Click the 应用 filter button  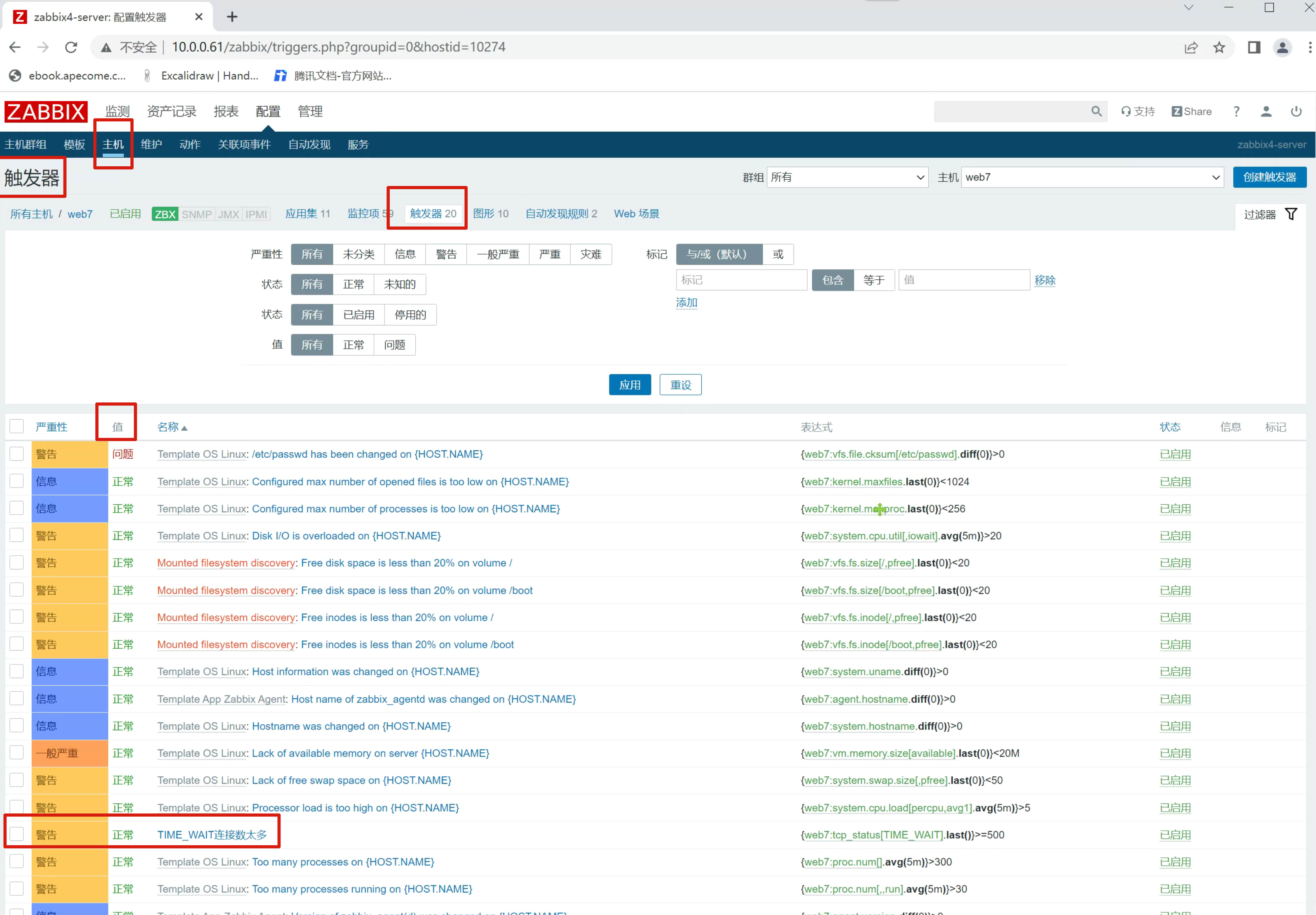(x=629, y=385)
